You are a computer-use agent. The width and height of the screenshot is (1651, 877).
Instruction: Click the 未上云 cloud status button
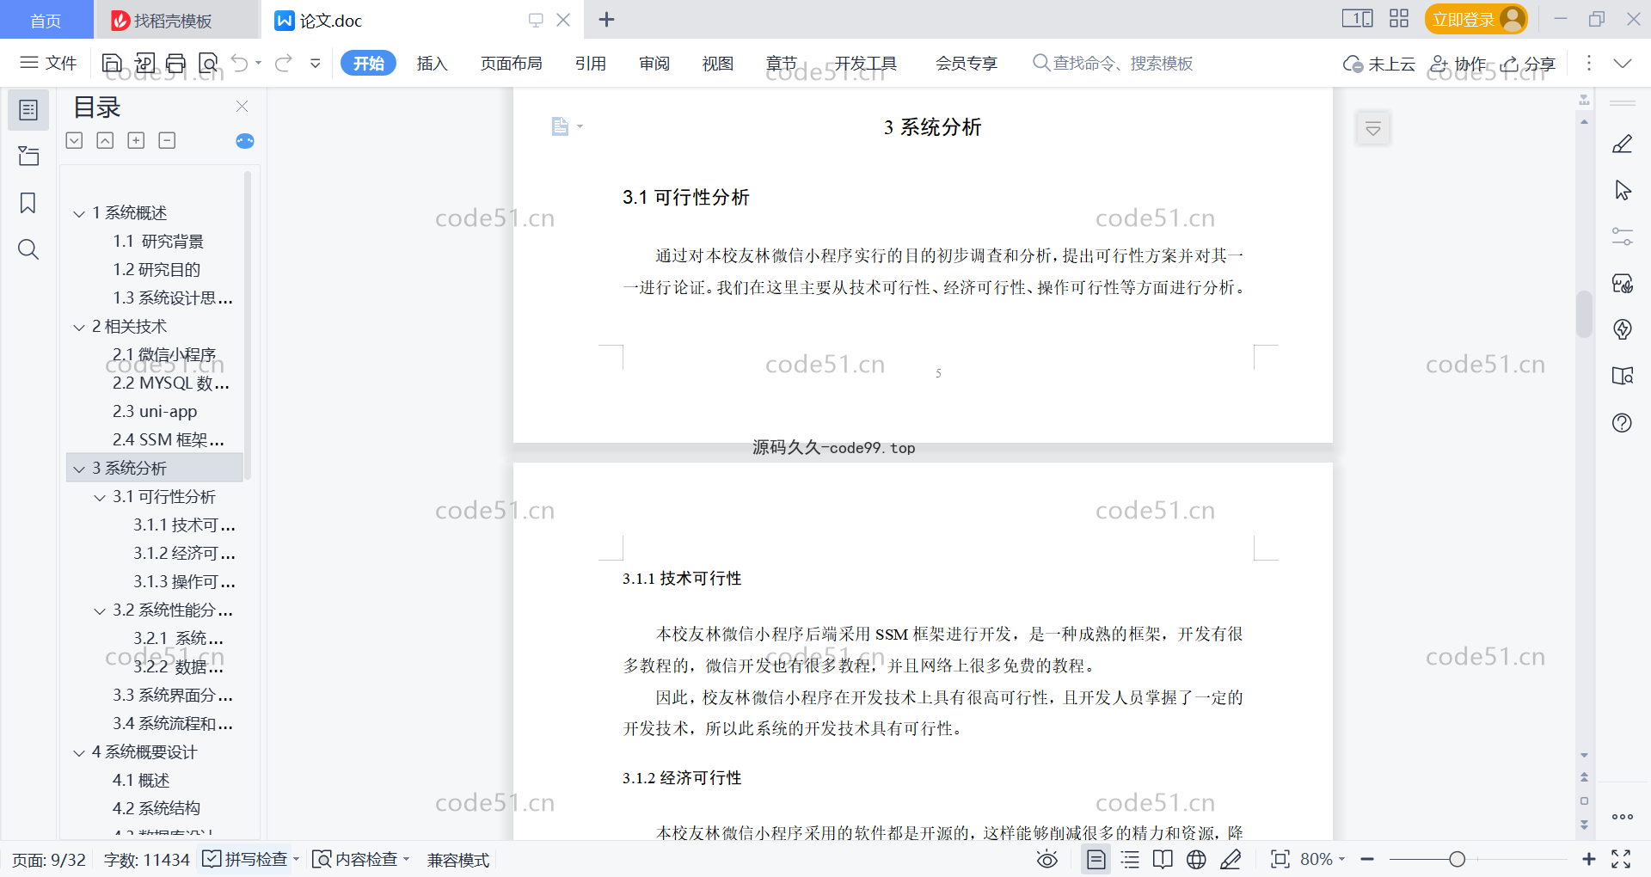pyautogui.click(x=1378, y=64)
